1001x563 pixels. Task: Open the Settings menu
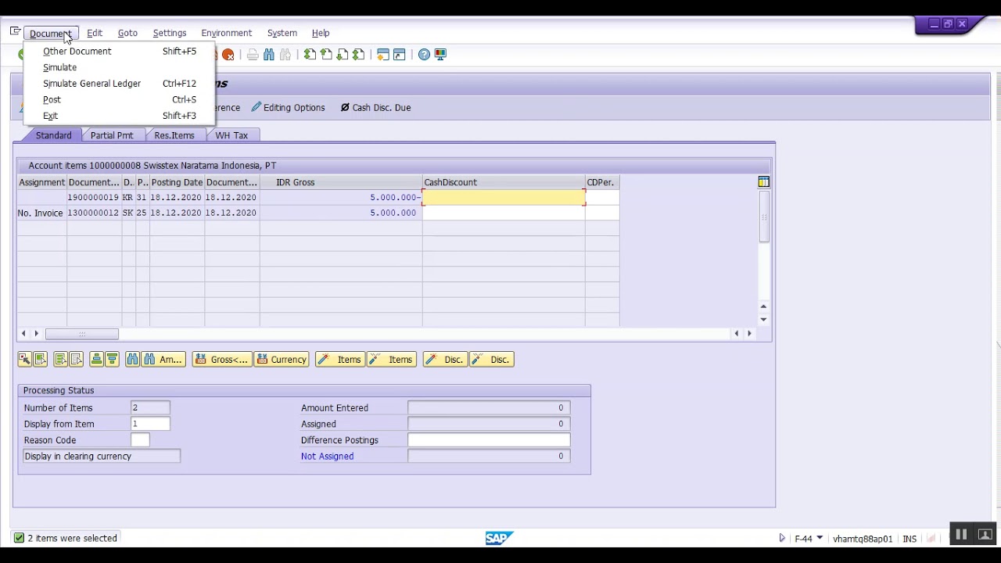[x=170, y=33]
